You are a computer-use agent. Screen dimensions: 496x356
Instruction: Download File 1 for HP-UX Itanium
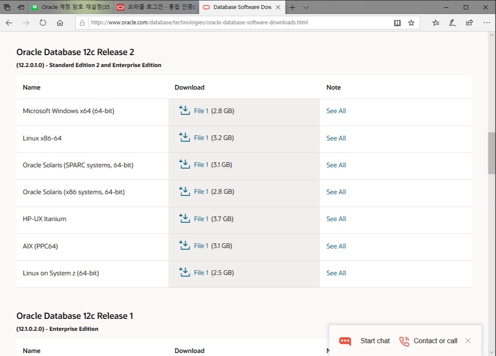pyautogui.click(x=201, y=219)
